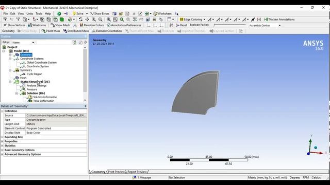Click the blue ISO ball on triad
Viewport: 330px width, 185px height.
pos(316,147)
